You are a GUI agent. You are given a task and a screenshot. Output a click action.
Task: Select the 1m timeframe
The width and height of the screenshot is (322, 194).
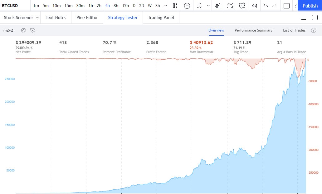[36, 6]
